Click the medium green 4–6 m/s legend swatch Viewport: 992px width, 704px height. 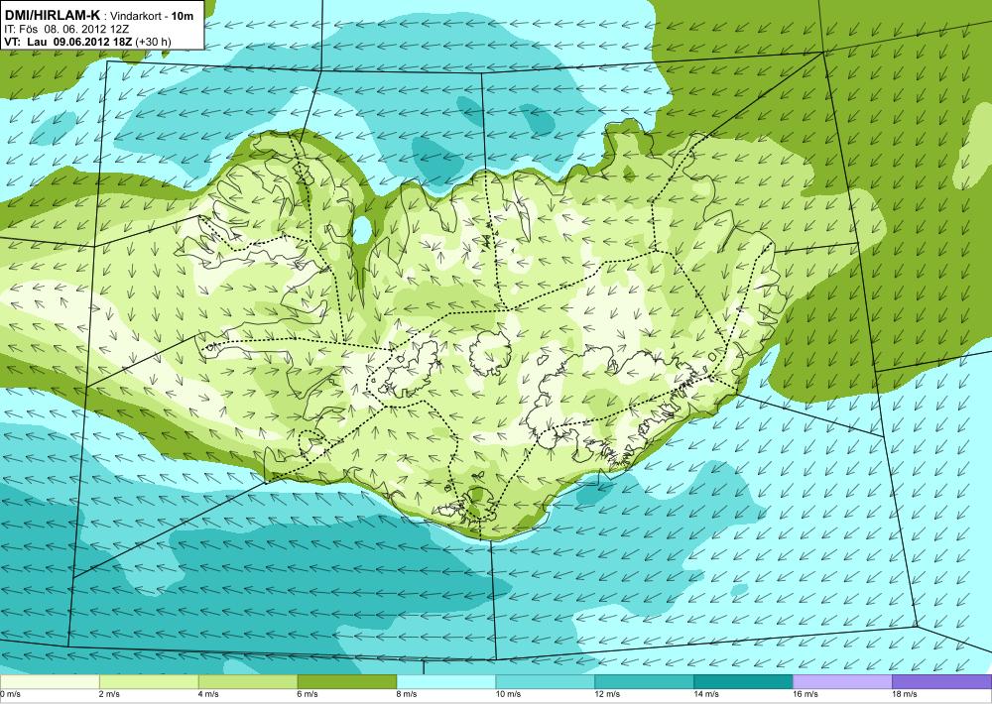248,682
